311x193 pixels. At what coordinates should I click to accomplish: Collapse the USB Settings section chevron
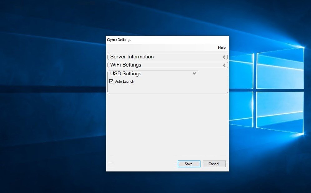(x=194, y=73)
